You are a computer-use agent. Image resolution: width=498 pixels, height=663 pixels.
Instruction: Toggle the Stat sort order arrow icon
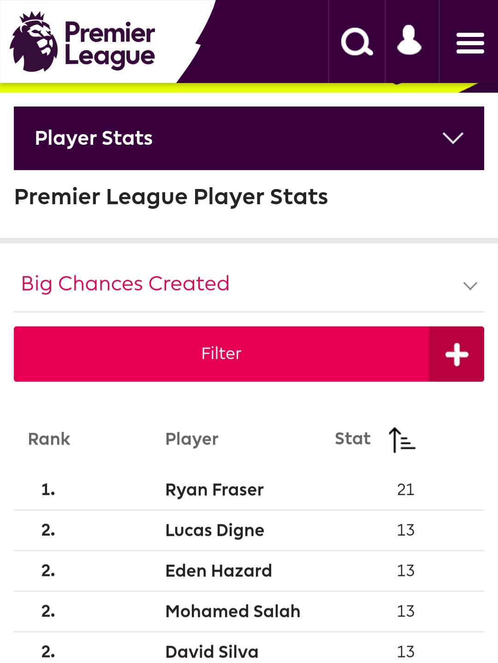click(402, 439)
